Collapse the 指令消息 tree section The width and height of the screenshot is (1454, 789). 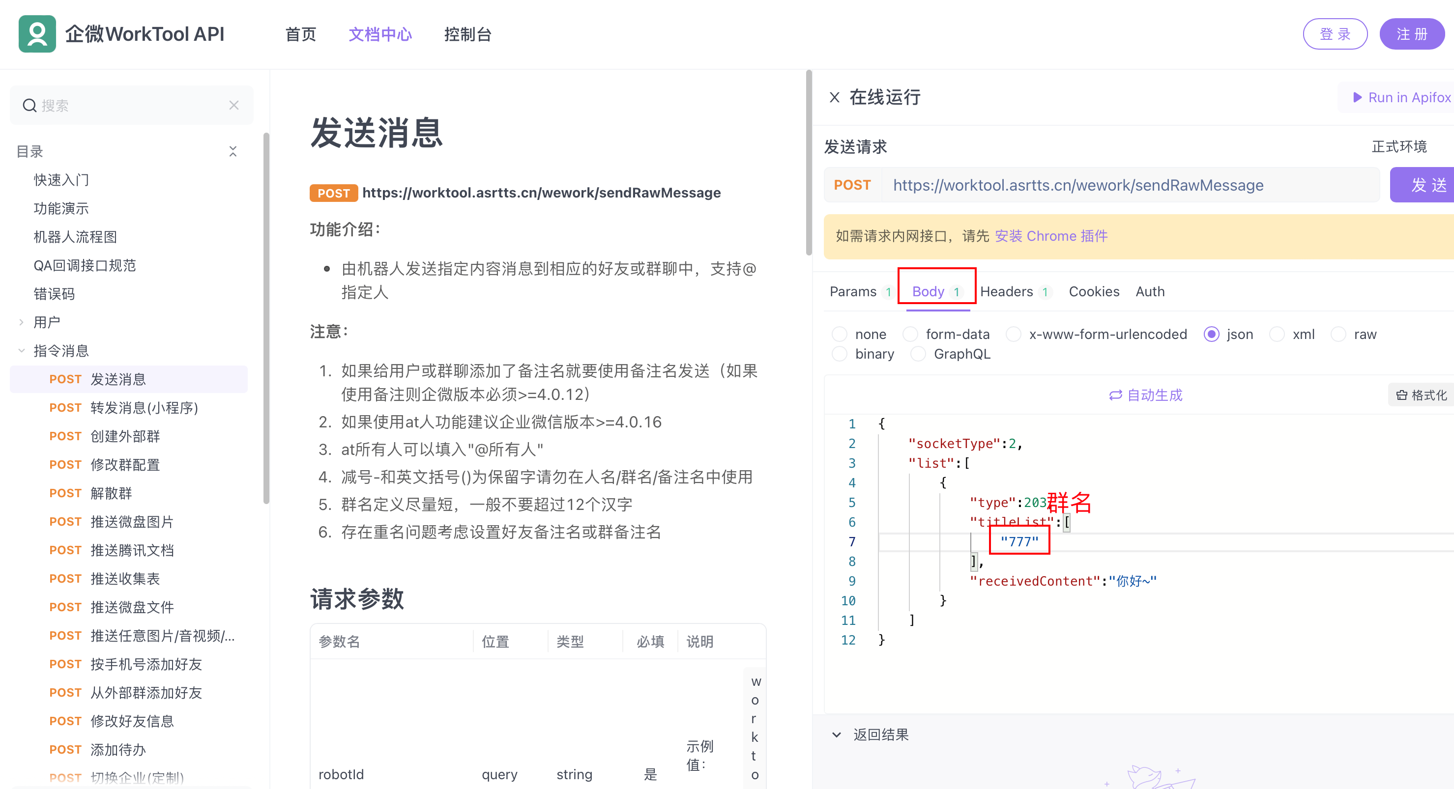point(22,350)
